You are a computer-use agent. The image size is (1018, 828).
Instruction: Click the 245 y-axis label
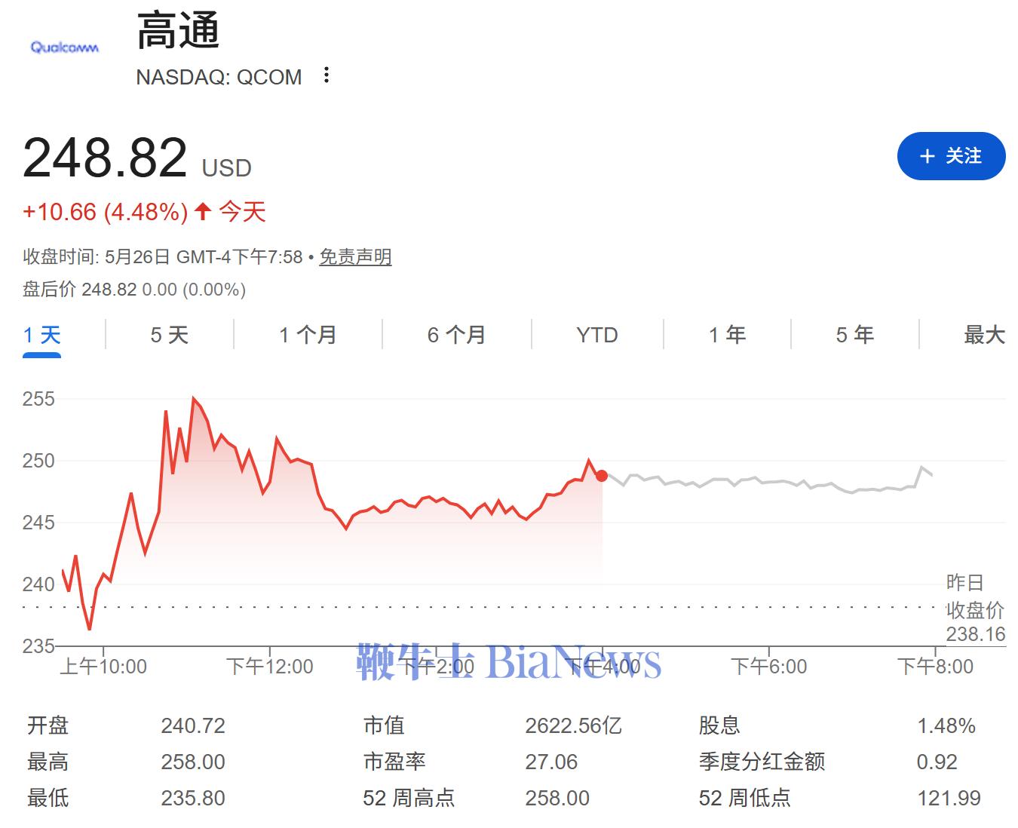38,523
